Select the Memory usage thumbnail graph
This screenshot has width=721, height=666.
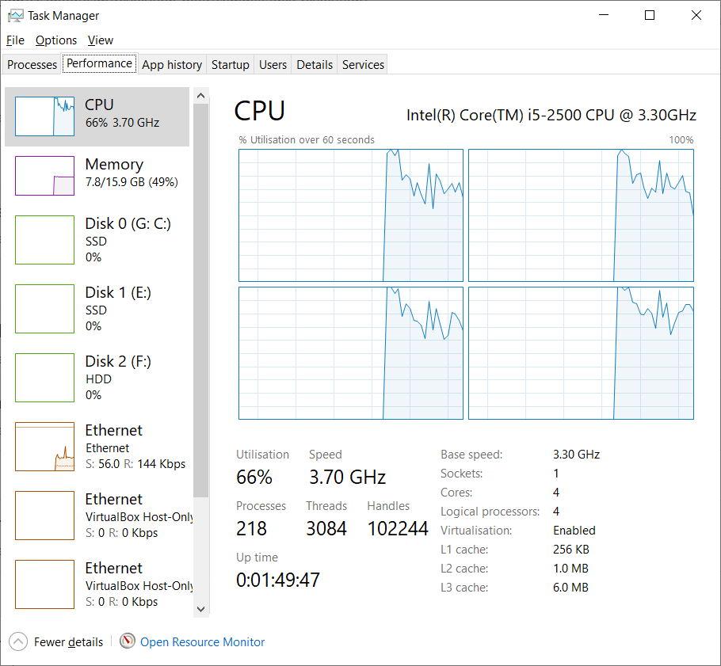[x=45, y=175]
